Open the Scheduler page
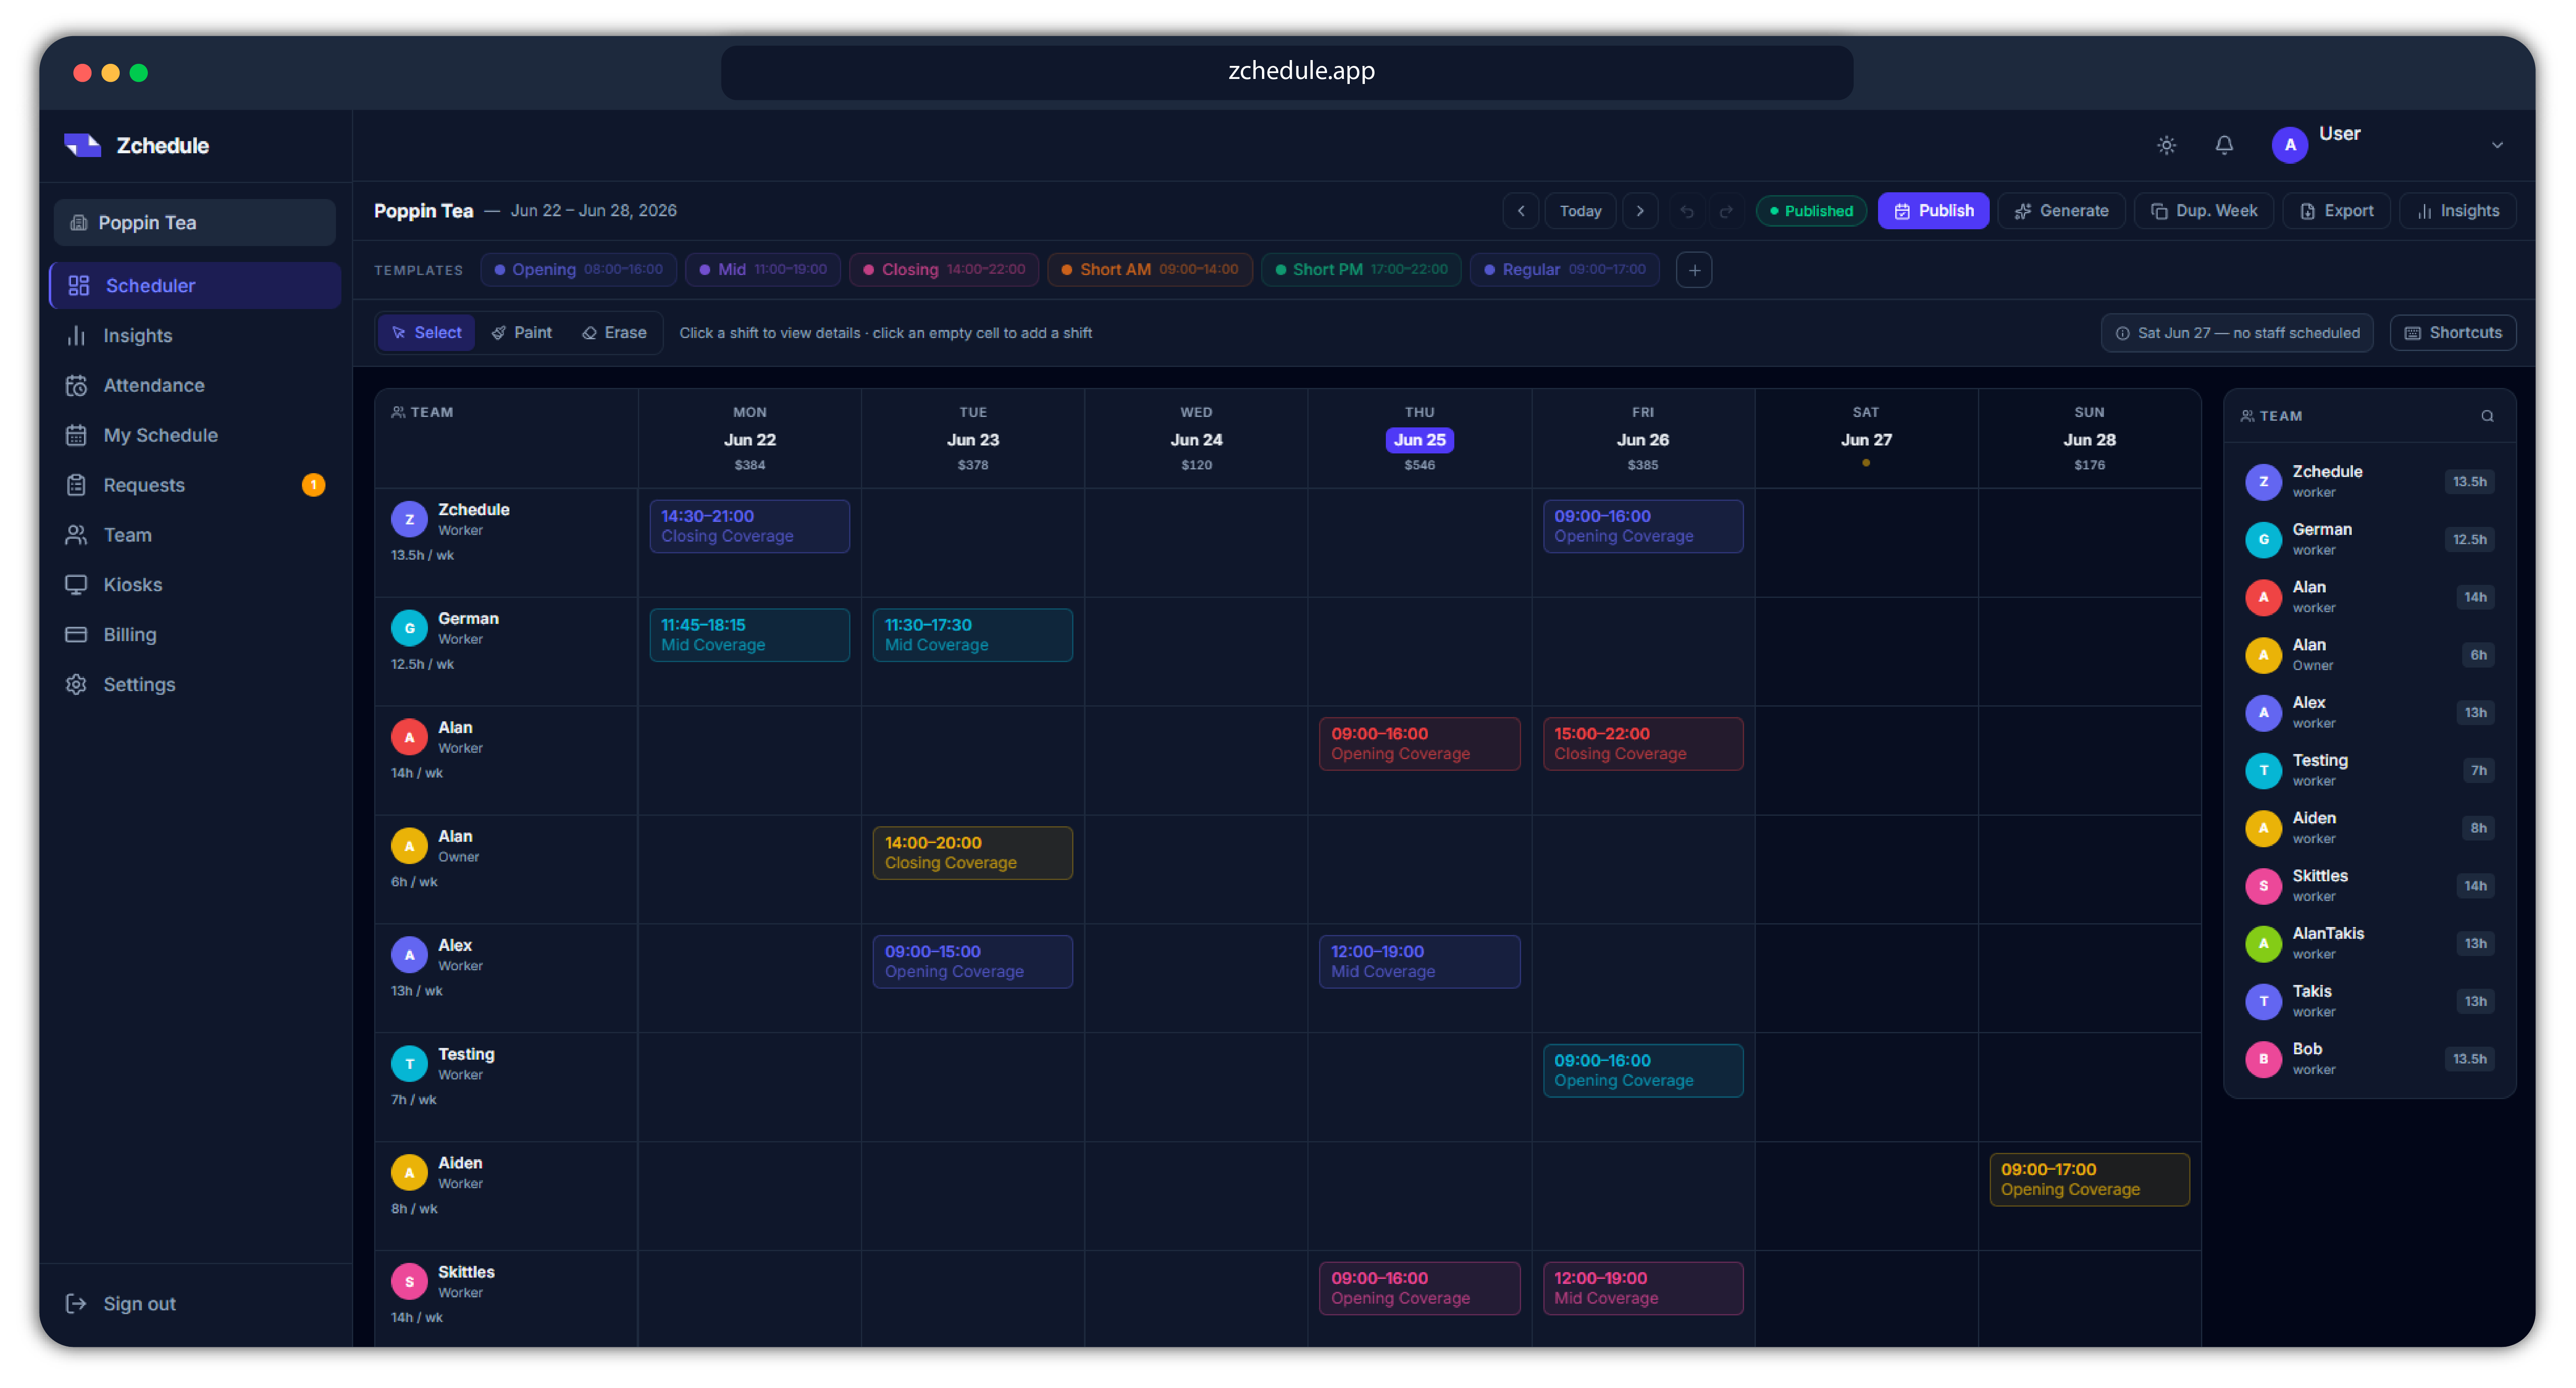 click(195, 286)
